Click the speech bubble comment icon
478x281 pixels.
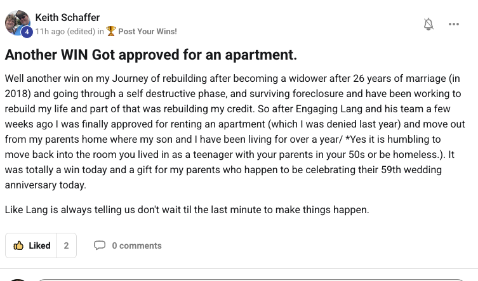click(100, 245)
